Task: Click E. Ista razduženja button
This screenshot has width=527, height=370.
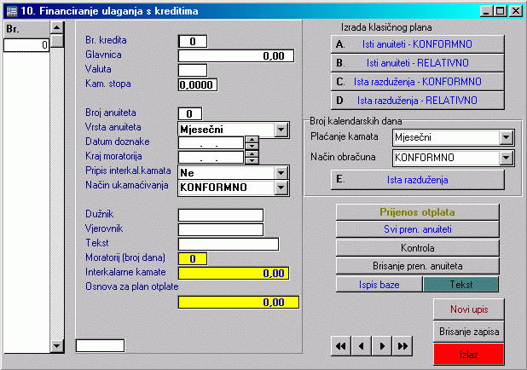Action: [x=418, y=179]
